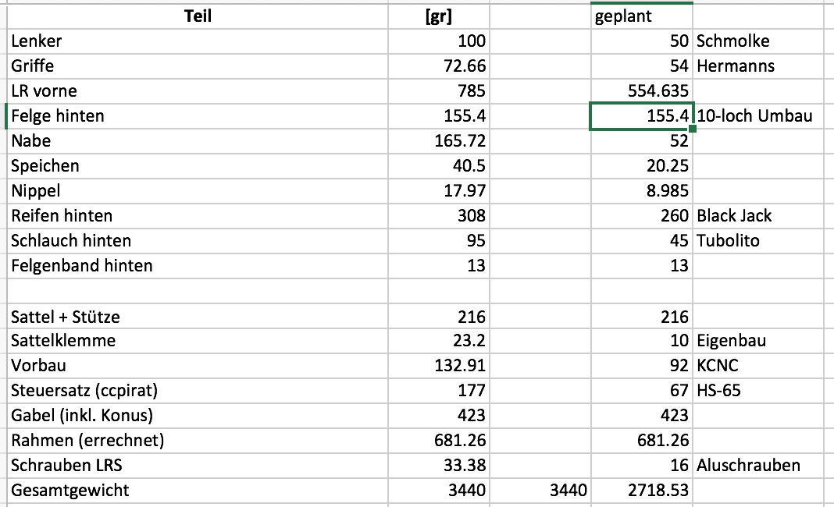Select the HS-65 Steuersatz cell
The height and width of the screenshot is (507, 834).
[758, 391]
